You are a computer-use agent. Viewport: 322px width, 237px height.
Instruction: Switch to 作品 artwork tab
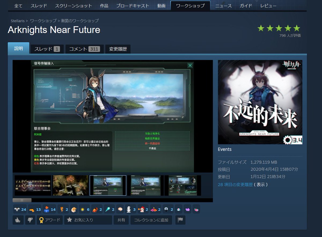(x=104, y=6)
